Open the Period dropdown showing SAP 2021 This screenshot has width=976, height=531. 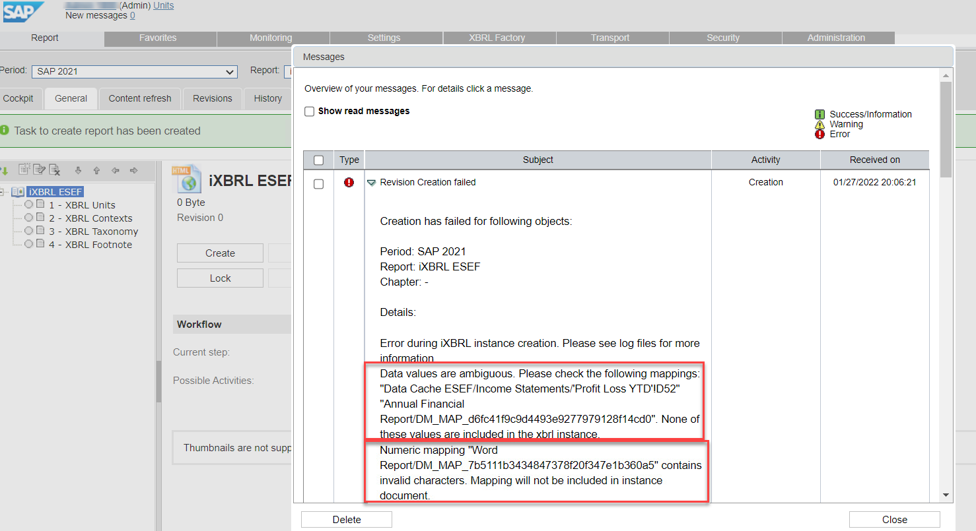pyautogui.click(x=135, y=71)
